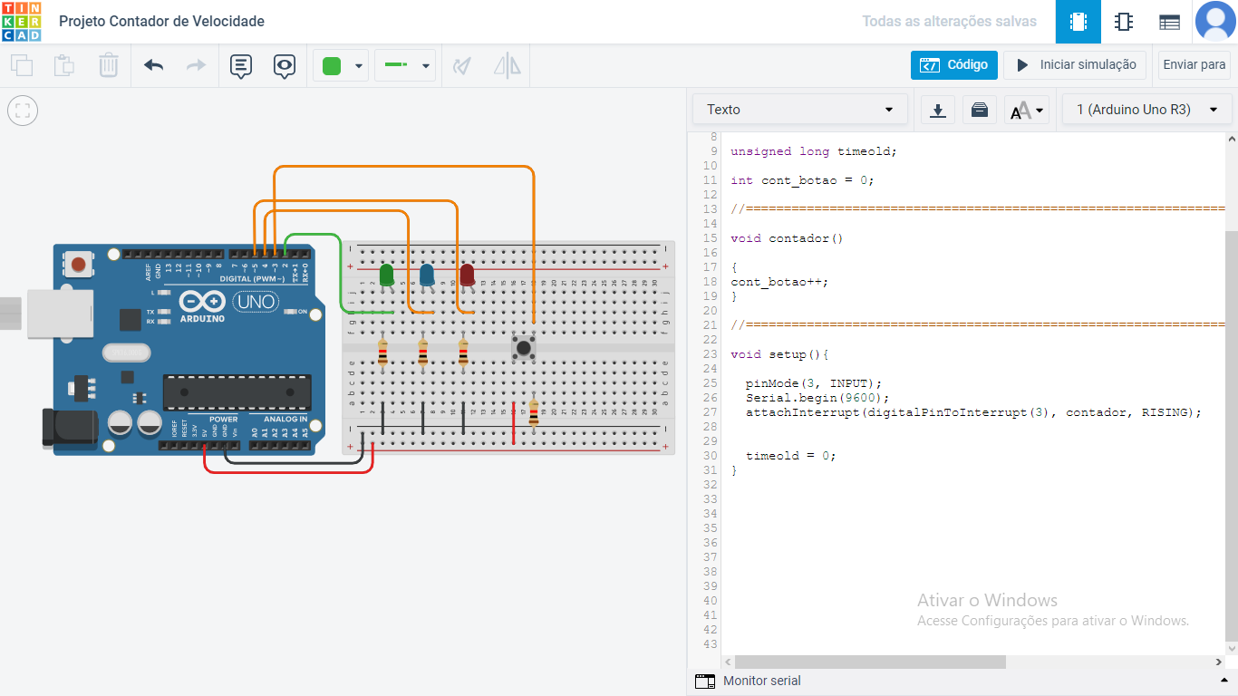The height and width of the screenshot is (696, 1238).
Task: Open the code library icon
Action: (x=980, y=109)
